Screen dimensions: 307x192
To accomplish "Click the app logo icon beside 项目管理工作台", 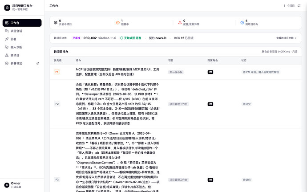I will click(7, 8).
